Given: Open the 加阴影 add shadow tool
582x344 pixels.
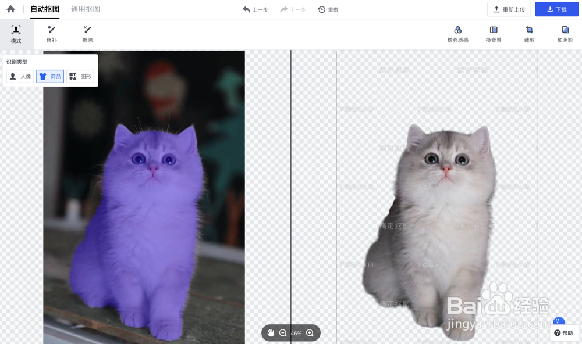Looking at the screenshot, I should [x=565, y=34].
